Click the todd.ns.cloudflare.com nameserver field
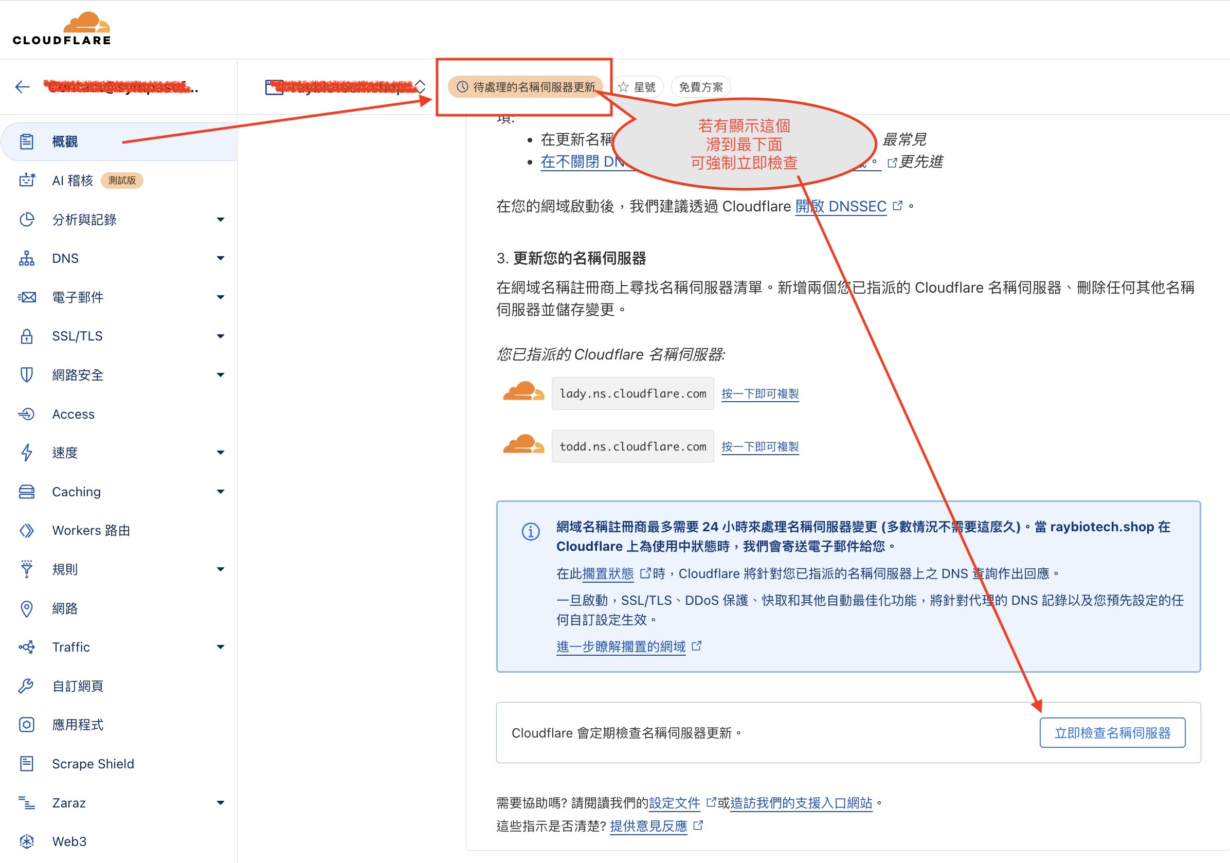The height and width of the screenshot is (863, 1230). point(632,447)
